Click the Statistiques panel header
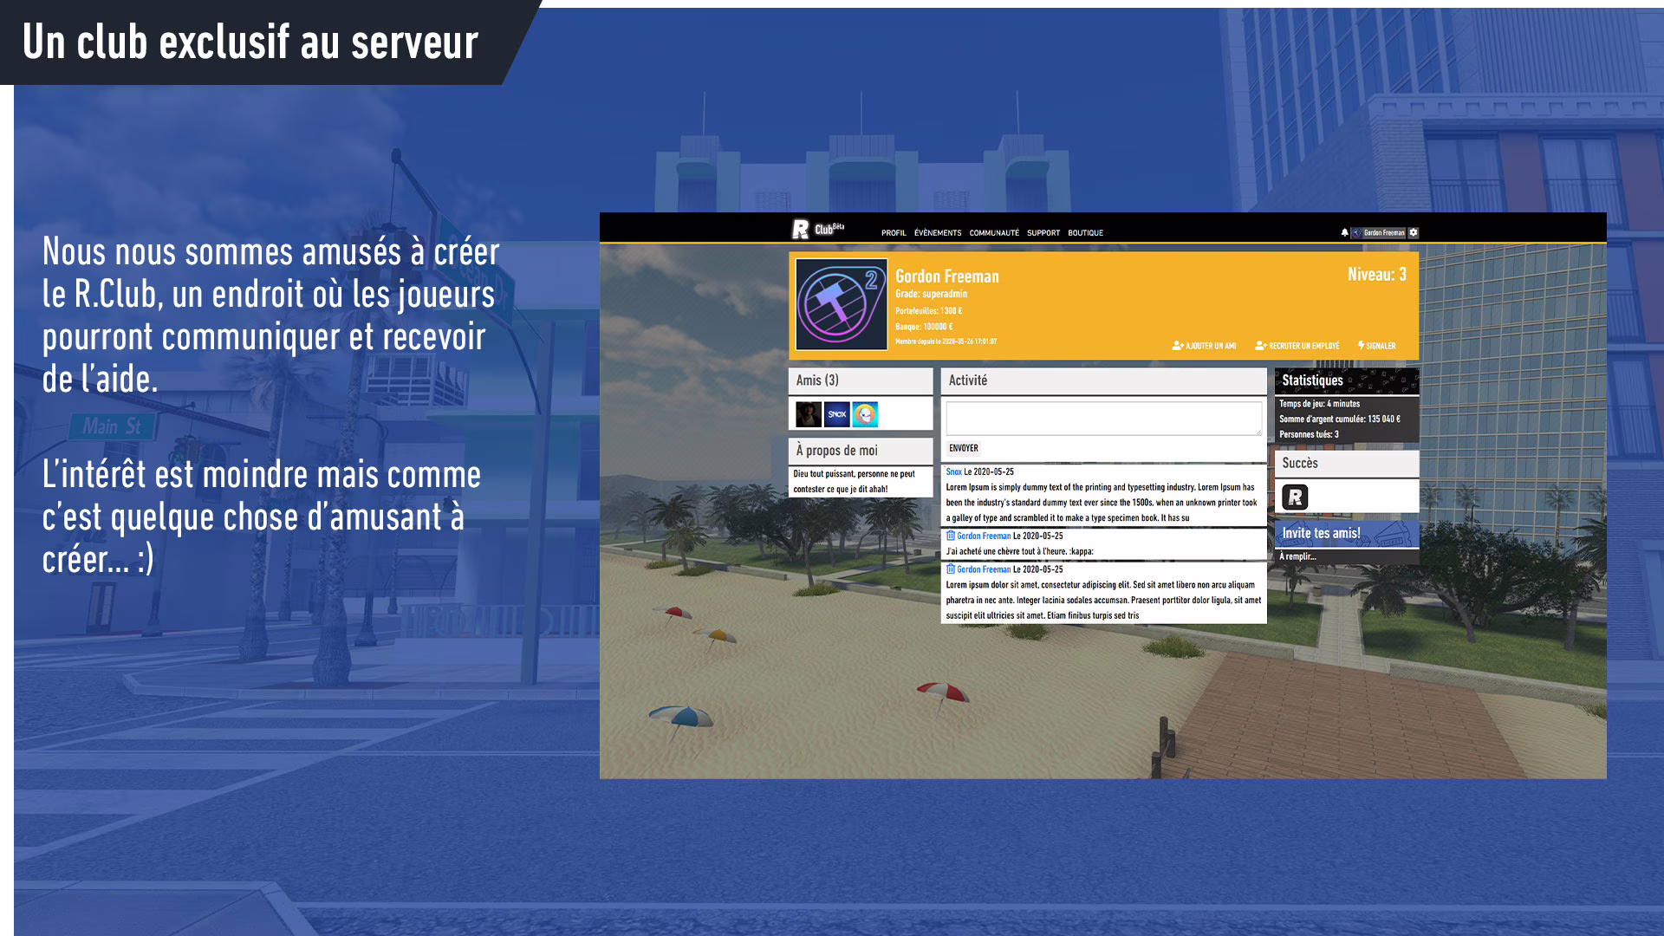 [x=1347, y=380]
